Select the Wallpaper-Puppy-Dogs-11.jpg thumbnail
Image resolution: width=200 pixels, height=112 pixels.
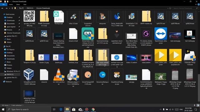(x=161, y=77)
